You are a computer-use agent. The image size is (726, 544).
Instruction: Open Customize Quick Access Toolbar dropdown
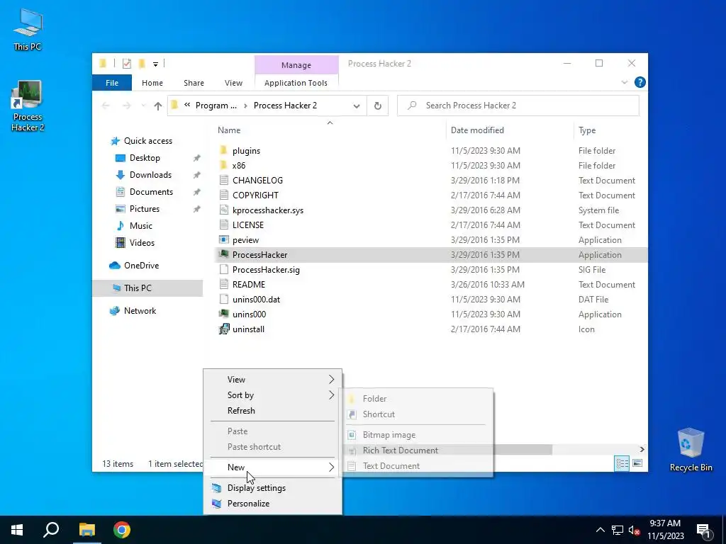pyautogui.click(x=155, y=64)
